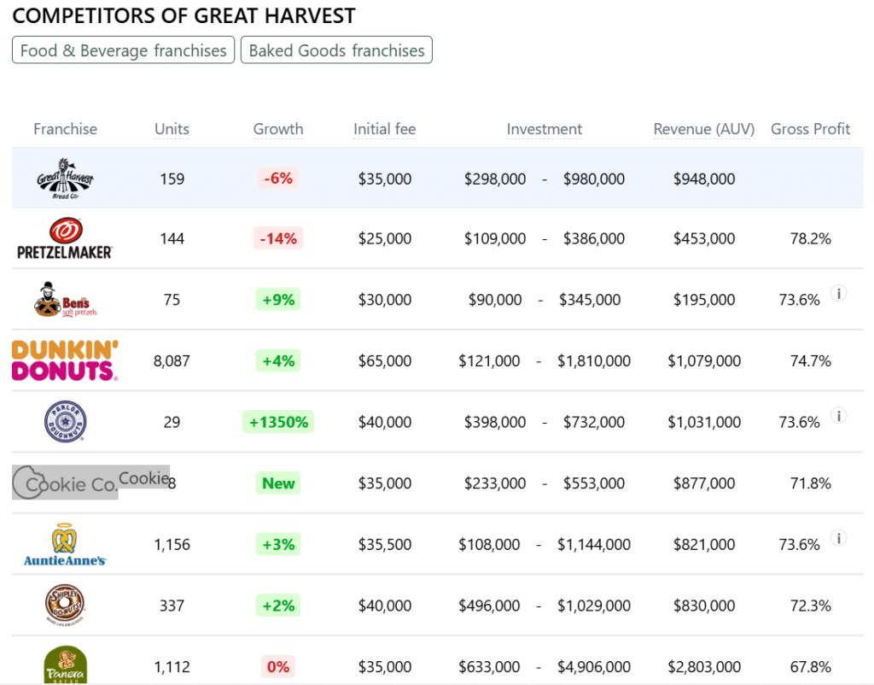Screen dimensions: 874x685
Task: Click the Dunkin' Donuts logo
Action: (65, 360)
